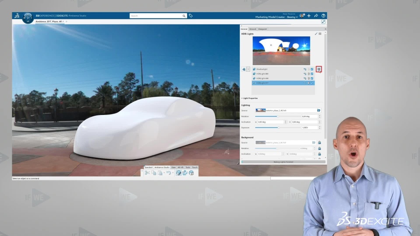Click the Exposure value stepper
The image size is (420, 236).
[x=319, y=128]
